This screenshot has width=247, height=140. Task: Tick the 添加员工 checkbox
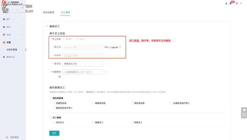(x=54, y=122)
